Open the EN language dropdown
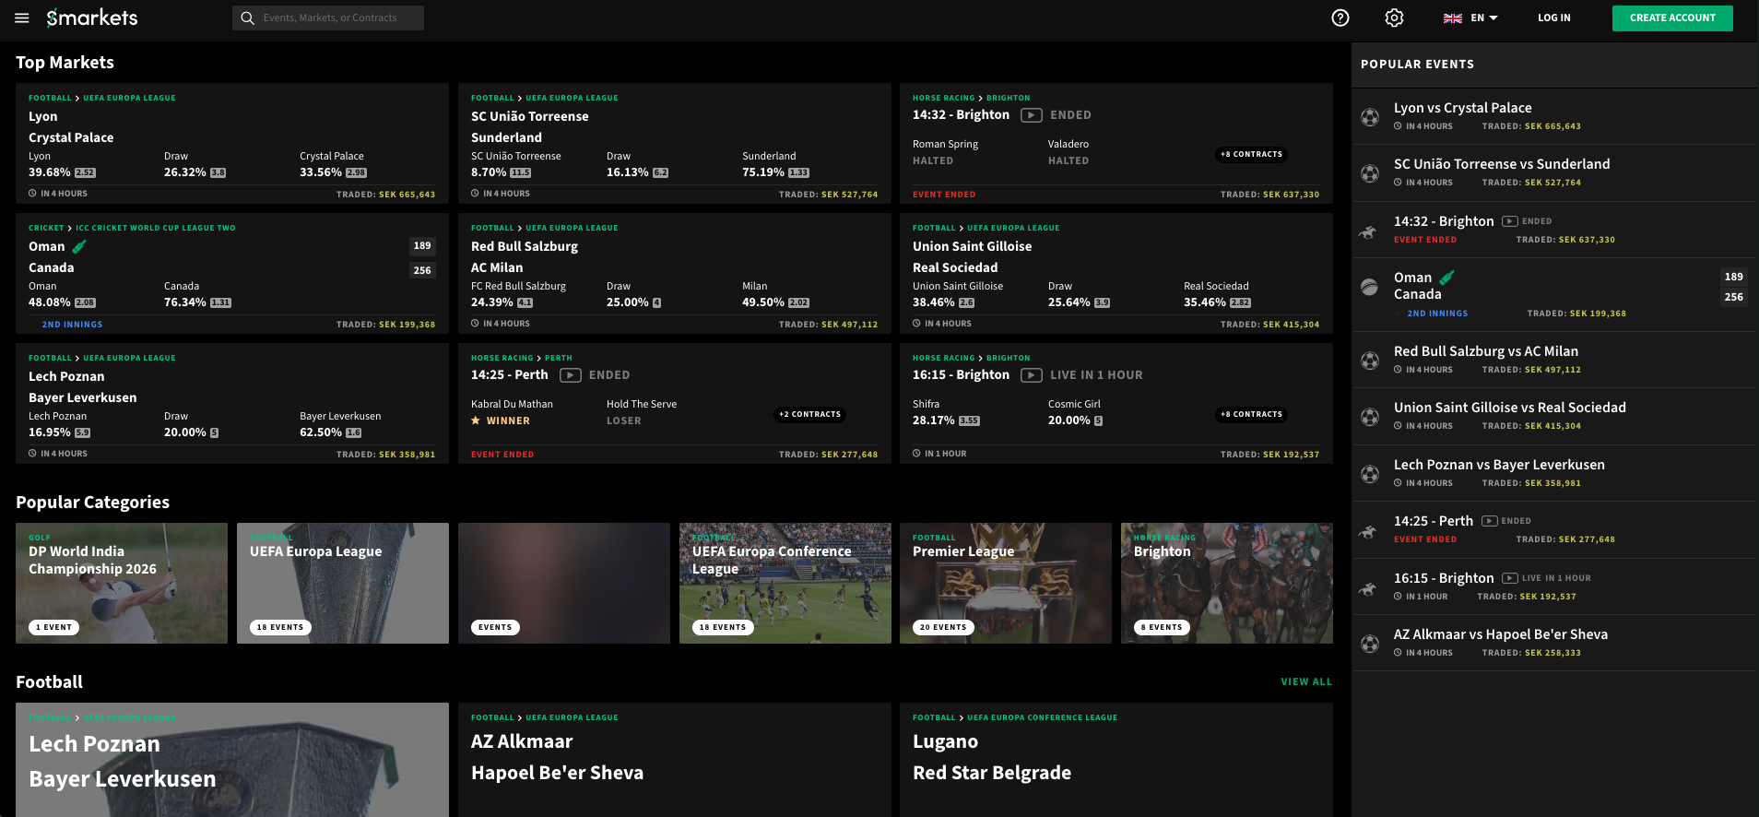Viewport: 1759px width, 817px height. point(1471,18)
